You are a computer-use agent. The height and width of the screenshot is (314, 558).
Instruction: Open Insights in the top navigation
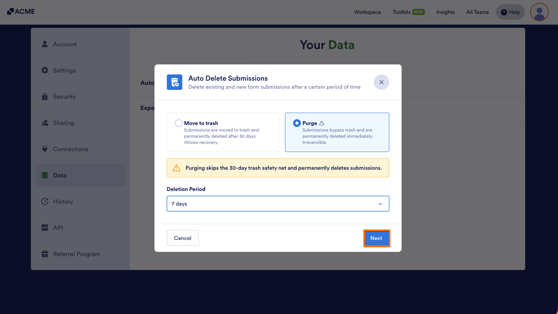(446, 12)
